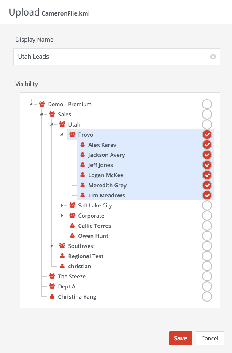Click the person icon beside Alex Karev
The image size is (232, 353).
click(x=83, y=145)
